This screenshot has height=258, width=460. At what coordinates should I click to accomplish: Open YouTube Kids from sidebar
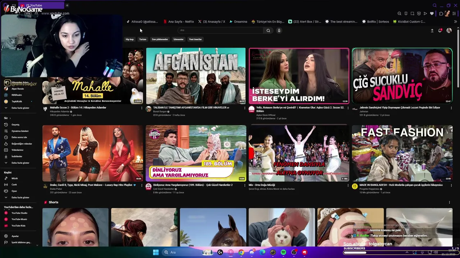(18, 226)
